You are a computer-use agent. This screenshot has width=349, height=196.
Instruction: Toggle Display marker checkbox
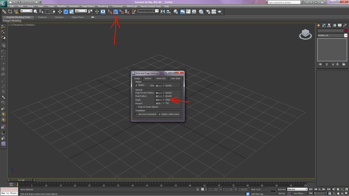pos(136,85)
